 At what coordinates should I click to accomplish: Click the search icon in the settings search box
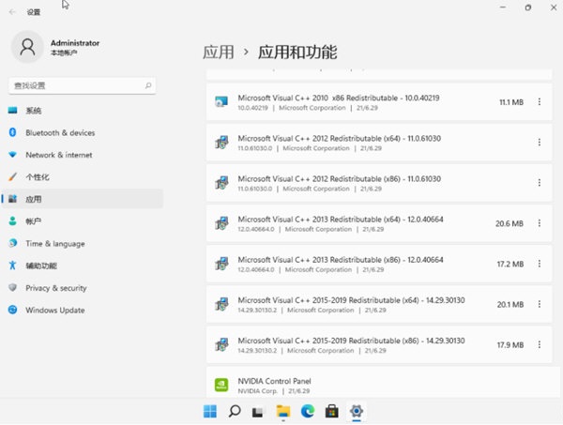click(x=148, y=85)
